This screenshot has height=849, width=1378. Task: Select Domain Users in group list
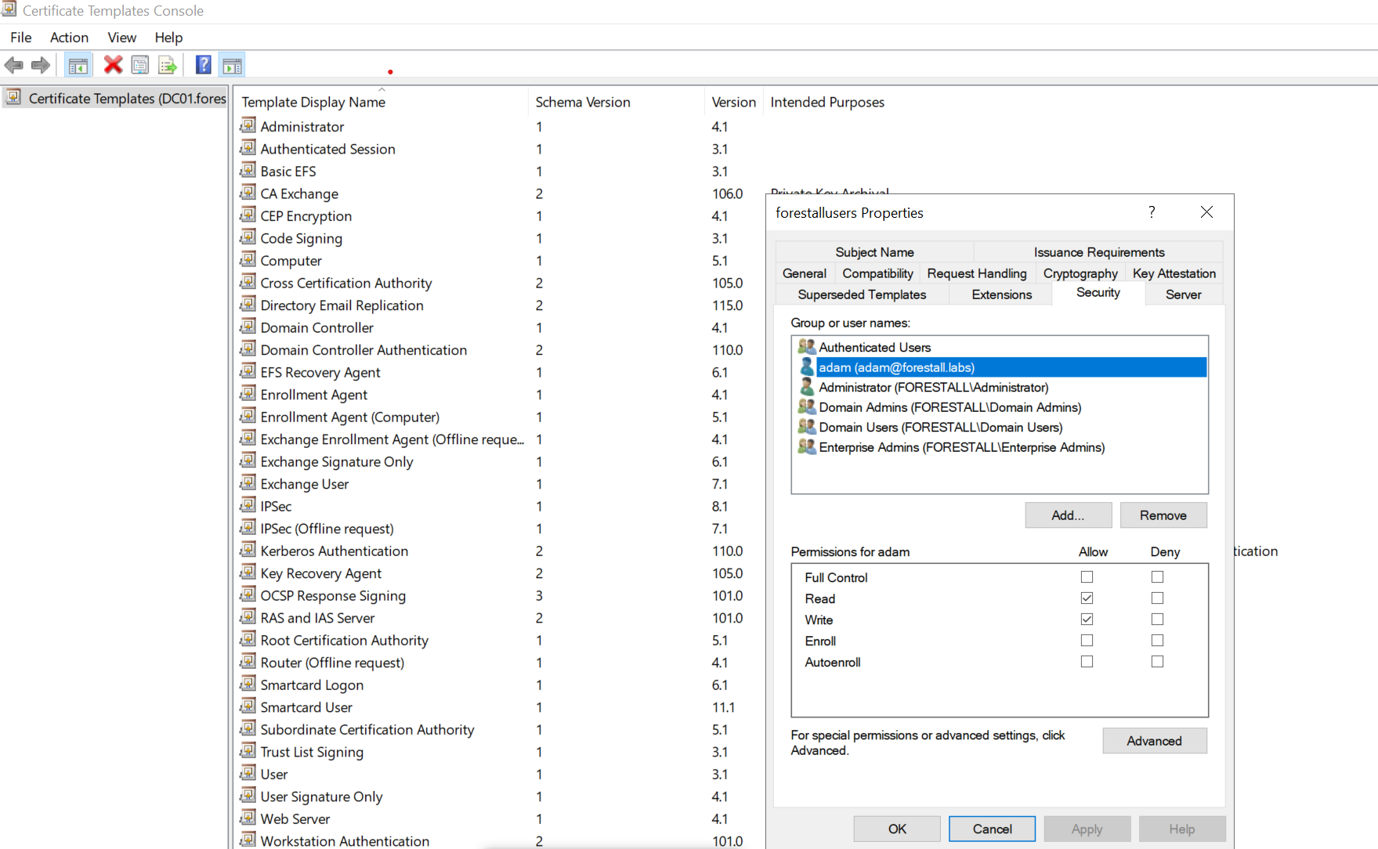[x=940, y=428]
